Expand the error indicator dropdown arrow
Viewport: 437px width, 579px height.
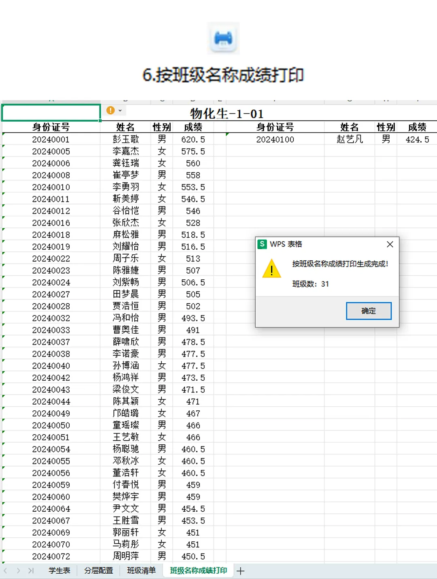click(120, 110)
